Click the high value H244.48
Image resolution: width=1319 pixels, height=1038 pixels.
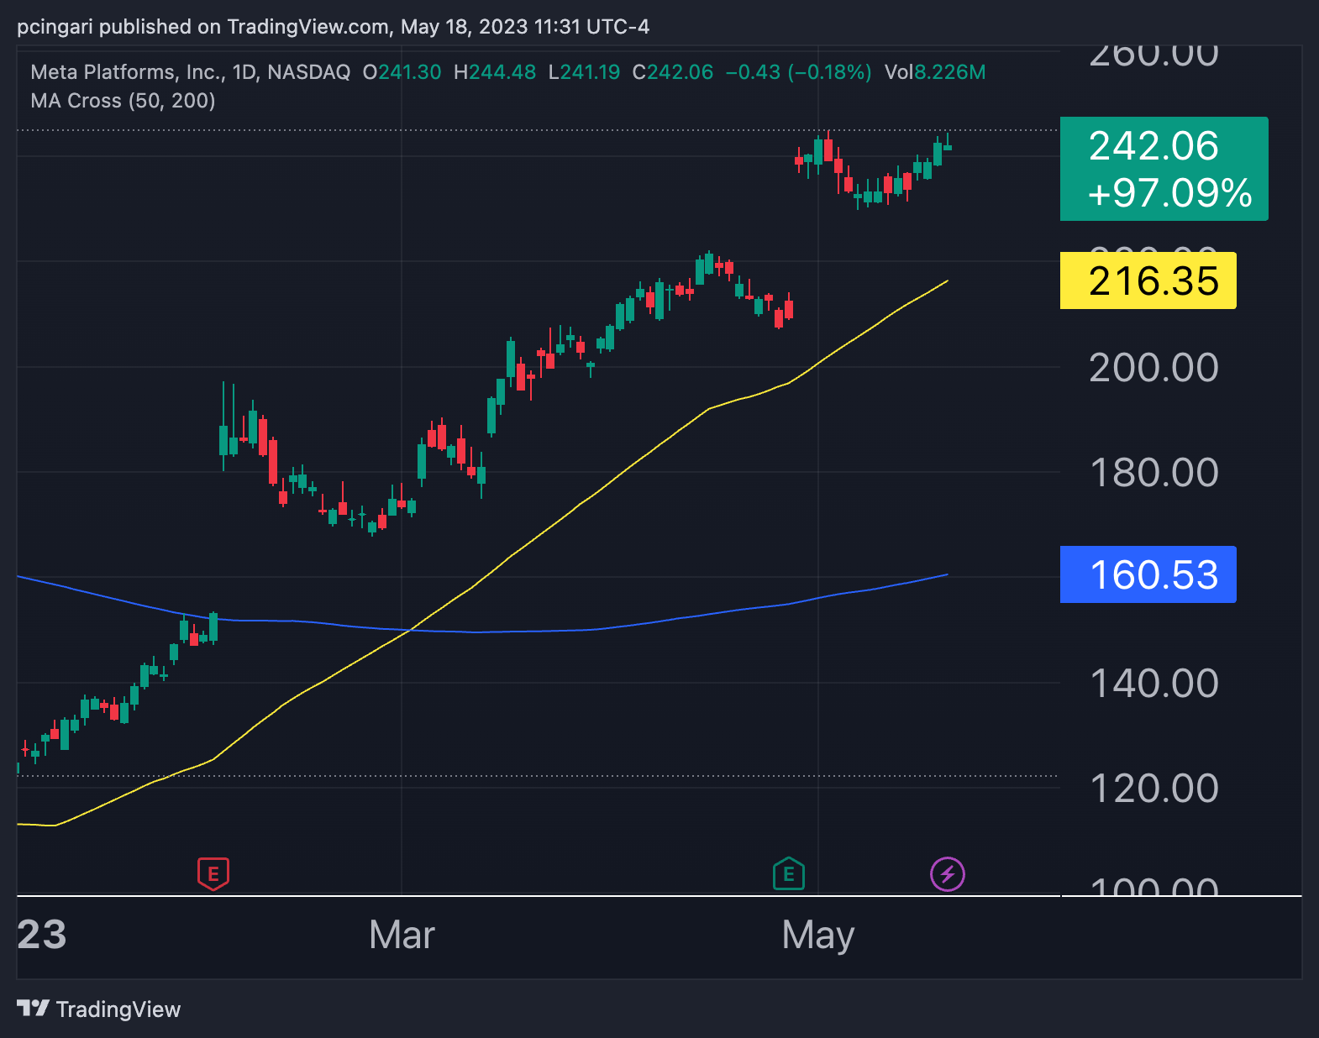tap(494, 72)
